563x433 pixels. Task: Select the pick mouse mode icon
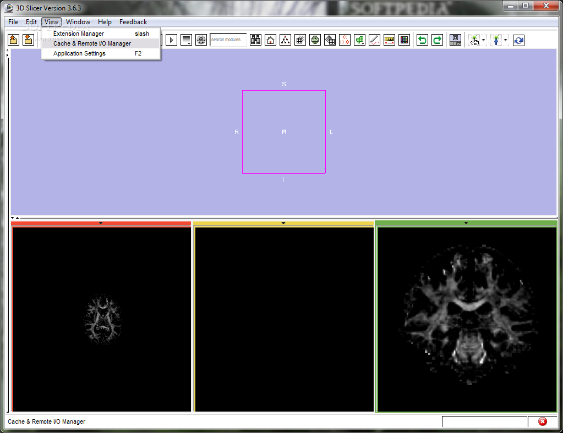tap(474, 40)
